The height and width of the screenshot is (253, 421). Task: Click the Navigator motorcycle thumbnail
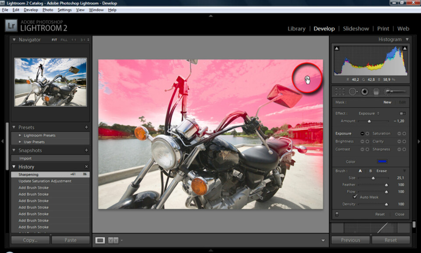click(50, 82)
